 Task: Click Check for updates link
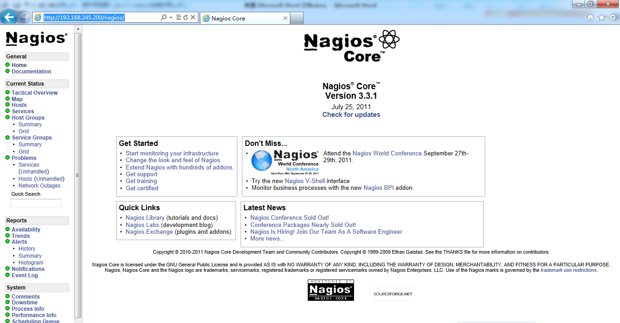tap(351, 115)
